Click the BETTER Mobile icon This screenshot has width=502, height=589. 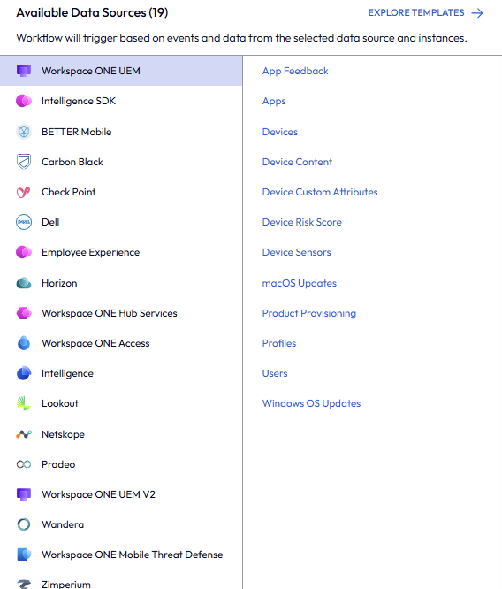(x=24, y=132)
